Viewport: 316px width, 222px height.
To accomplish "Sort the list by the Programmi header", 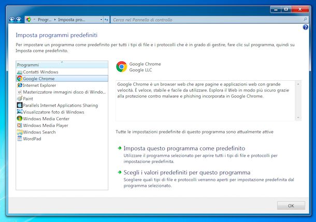I will [x=62, y=65].
